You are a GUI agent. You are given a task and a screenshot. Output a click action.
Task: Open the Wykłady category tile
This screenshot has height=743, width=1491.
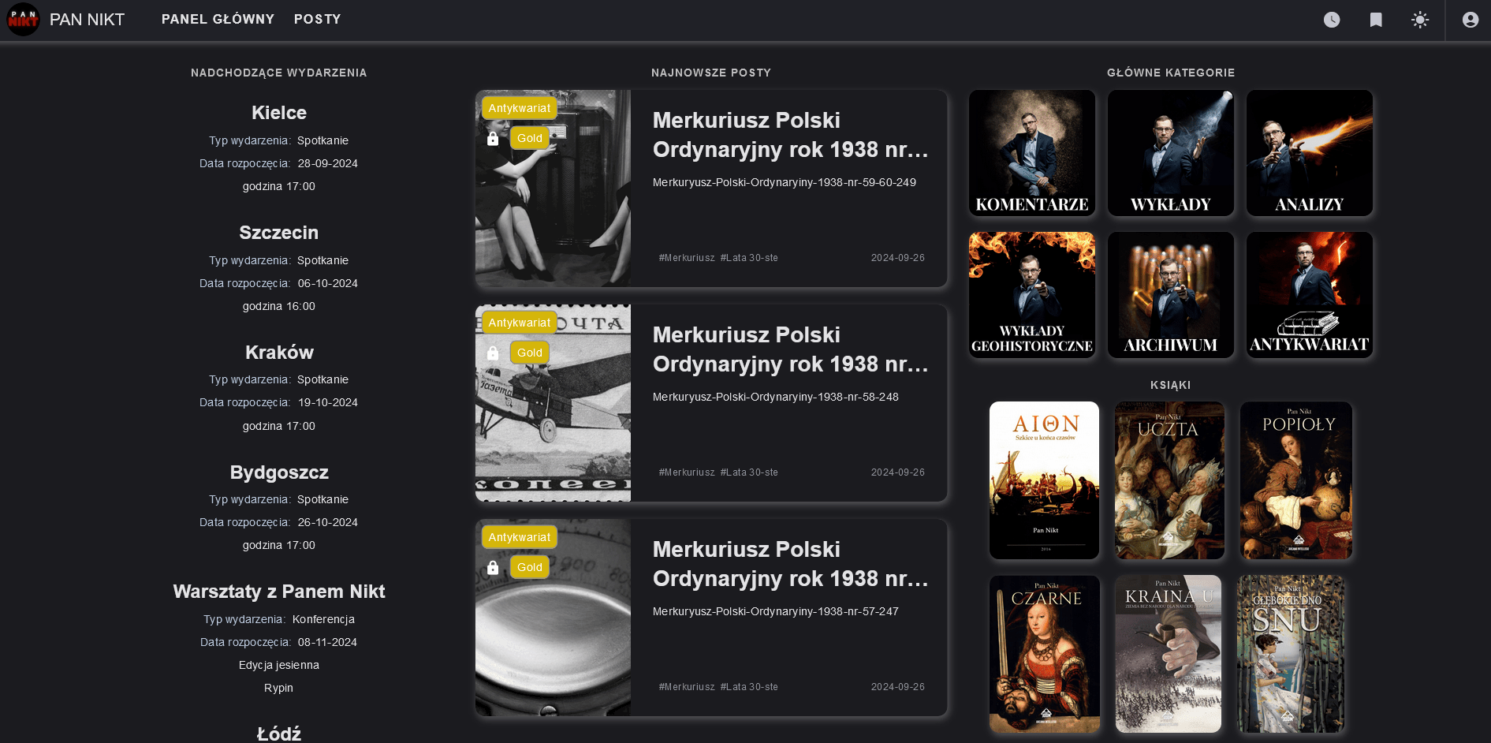pyautogui.click(x=1170, y=153)
